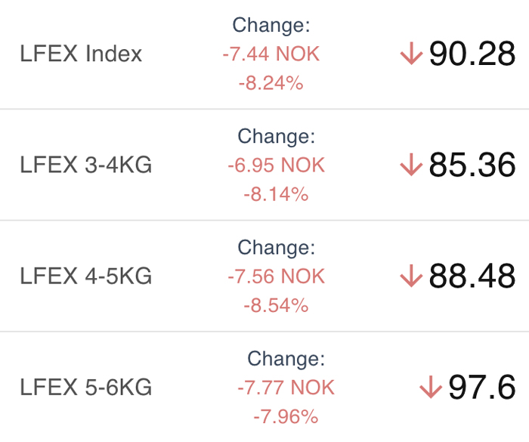
Task: Click the down arrow beside 88.48
Action: pos(411,276)
